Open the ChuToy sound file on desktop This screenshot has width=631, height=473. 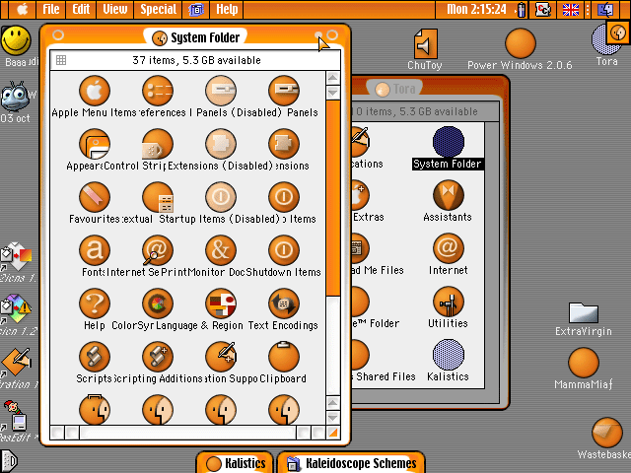(x=425, y=43)
